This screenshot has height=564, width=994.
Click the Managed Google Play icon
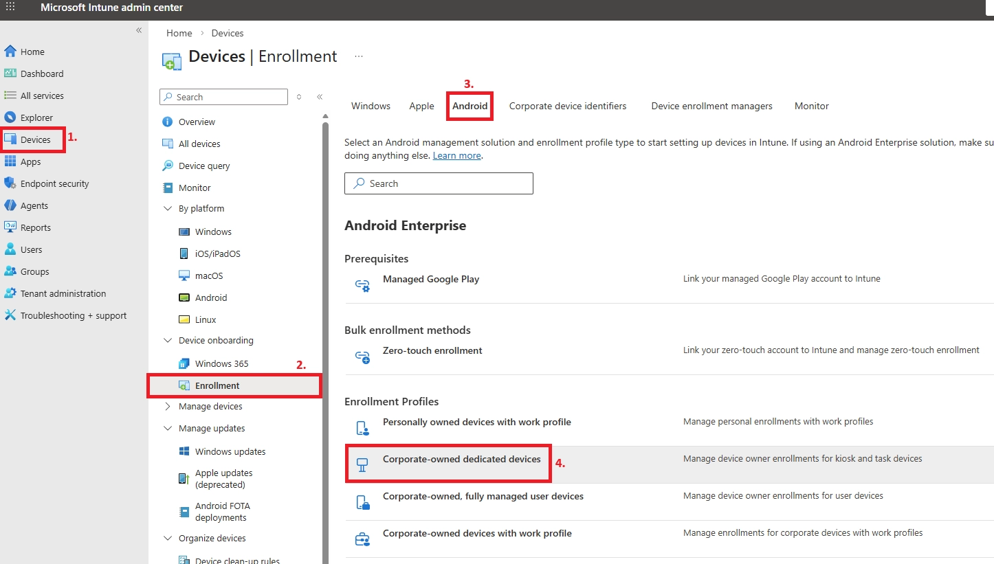pos(362,284)
